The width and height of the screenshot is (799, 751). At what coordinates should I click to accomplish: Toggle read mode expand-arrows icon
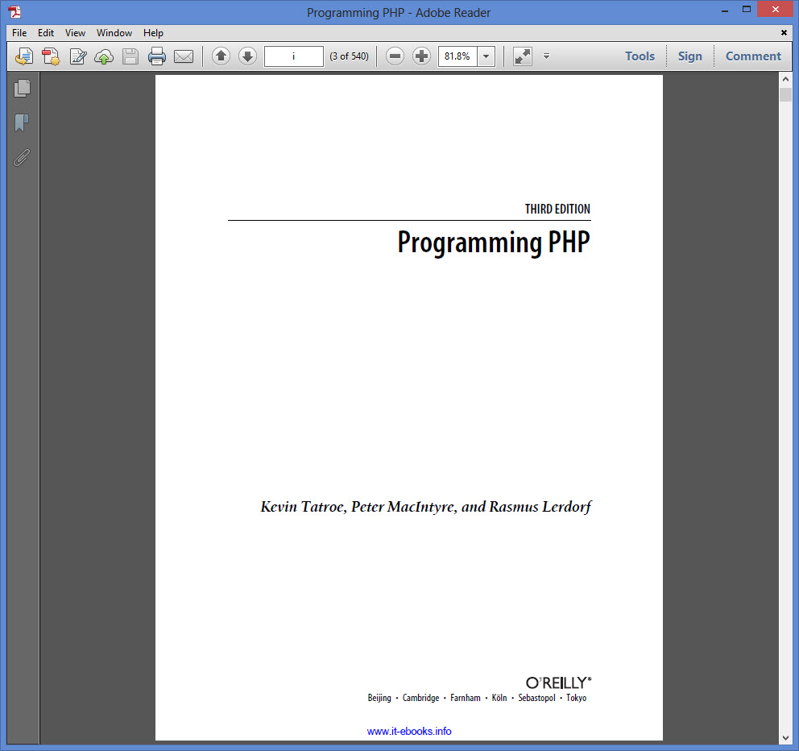522,56
